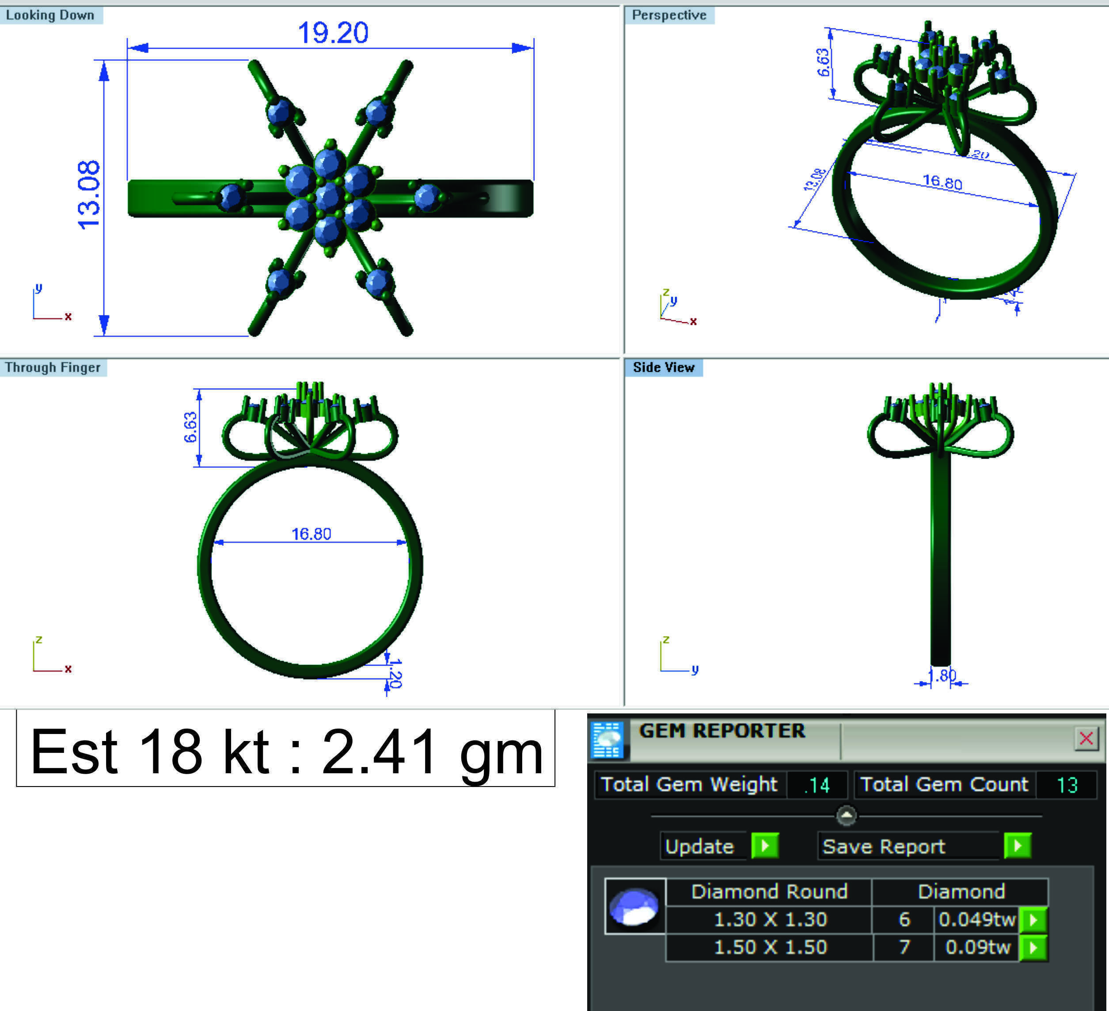Select the 1.50 X 1.50 size cell
Screen dimensions: 1109x1011
[x=770, y=947]
